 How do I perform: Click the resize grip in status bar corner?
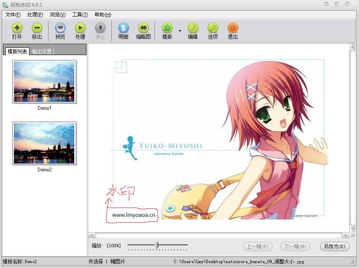pyautogui.click(x=352, y=262)
